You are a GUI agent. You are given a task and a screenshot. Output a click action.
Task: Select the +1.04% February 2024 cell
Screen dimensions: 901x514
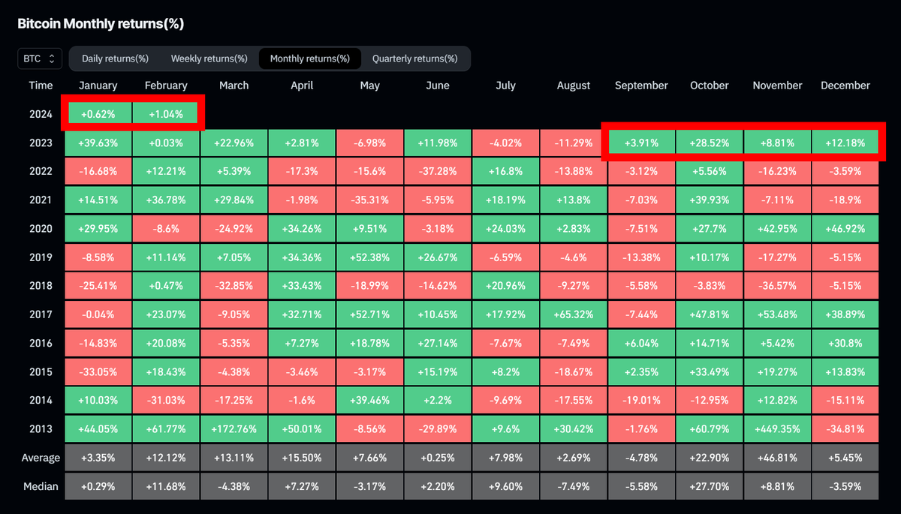tap(166, 113)
